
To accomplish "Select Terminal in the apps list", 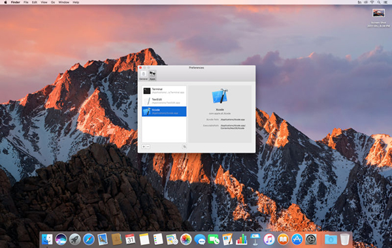I will coord(164,91).
